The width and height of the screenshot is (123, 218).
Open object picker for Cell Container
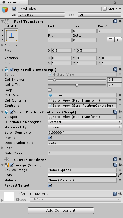click(120, 100)
